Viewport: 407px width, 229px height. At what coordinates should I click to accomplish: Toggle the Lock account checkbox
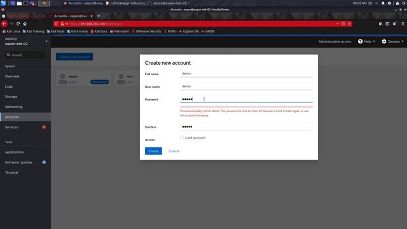tap(182, 137)
